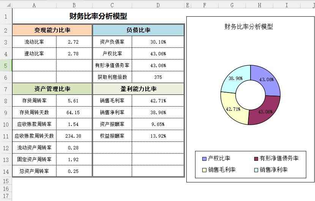Select the 销售毛利率 table cell

112,100
